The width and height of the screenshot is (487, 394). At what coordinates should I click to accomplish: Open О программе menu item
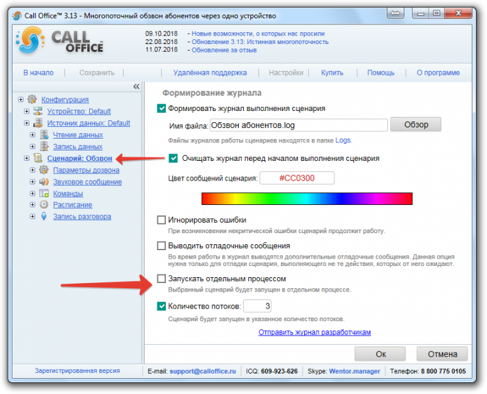(x=438, y=72)
